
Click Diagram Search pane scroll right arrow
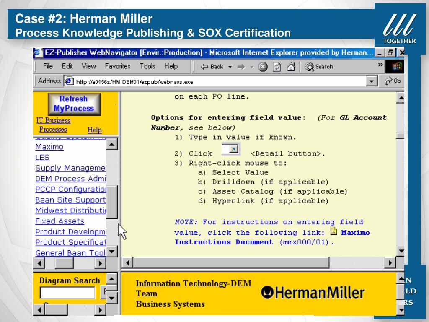pyautogui.click(x=100, y=310)
